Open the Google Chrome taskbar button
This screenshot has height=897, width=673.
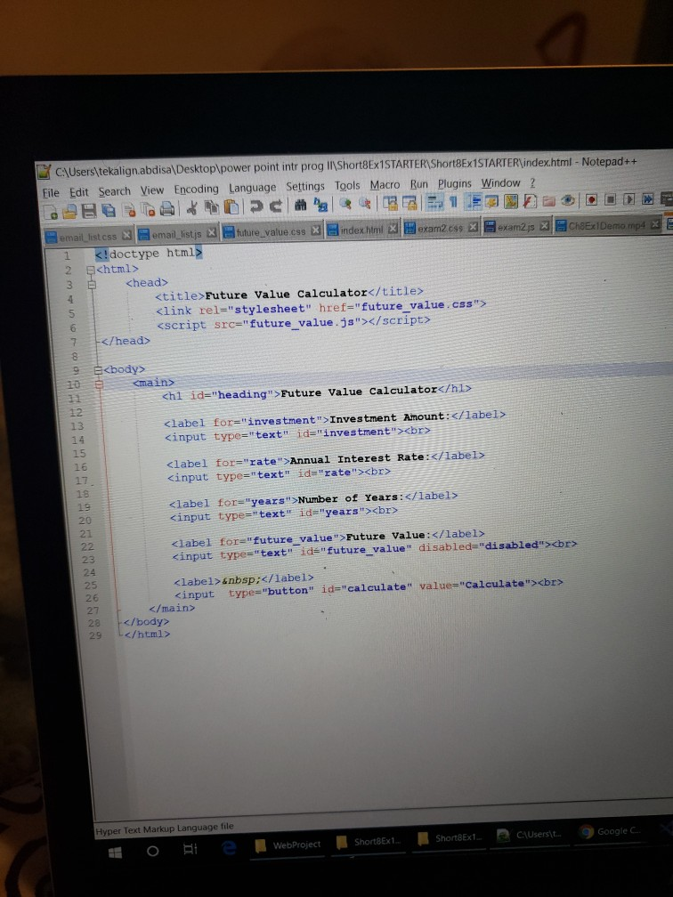pyautogui.click(x=610, y=831)
